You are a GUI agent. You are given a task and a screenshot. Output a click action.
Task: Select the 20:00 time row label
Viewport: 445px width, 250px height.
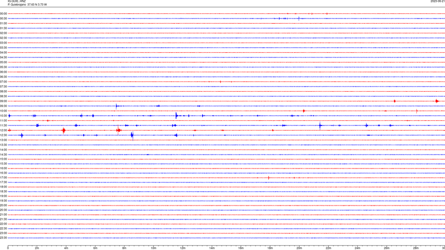pyautogui.click(x=3, y=206)
